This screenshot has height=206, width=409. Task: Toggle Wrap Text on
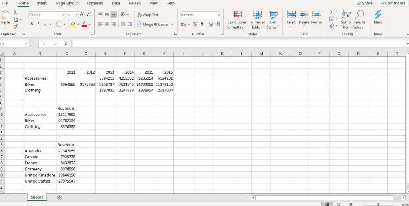point(148,15)
